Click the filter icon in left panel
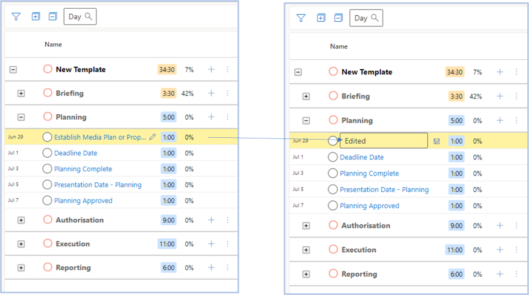 click(16, 16)
